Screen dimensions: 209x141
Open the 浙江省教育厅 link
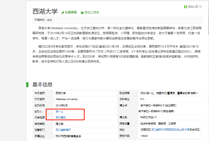(63, 130)
